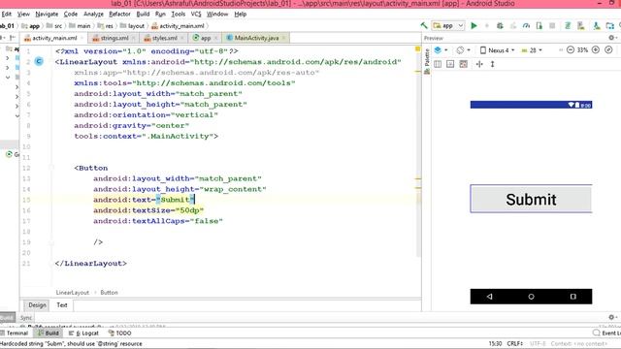Open the Analyze menu
This screenshot has width=621, height=349.
[93, 14]
